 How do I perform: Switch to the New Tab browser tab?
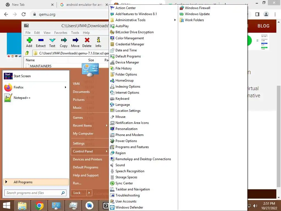tap(18, 5)
